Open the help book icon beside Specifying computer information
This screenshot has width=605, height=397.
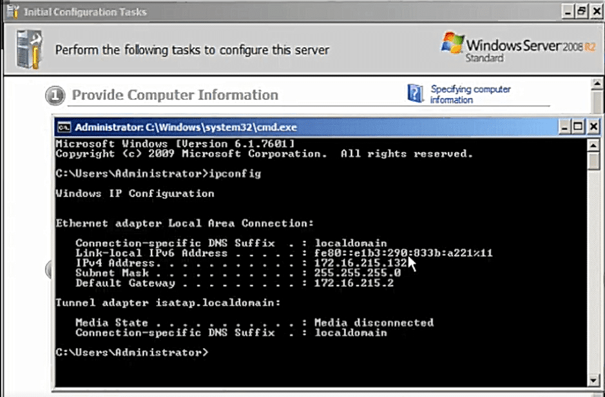416,93
